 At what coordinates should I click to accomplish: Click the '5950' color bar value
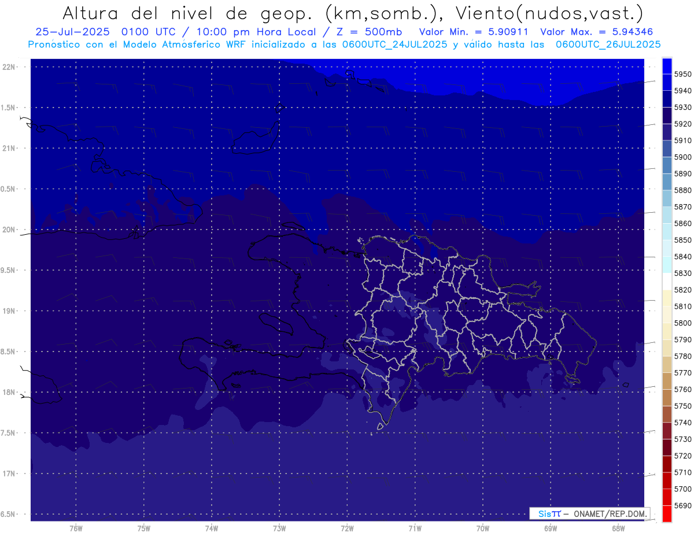[682, 74]
